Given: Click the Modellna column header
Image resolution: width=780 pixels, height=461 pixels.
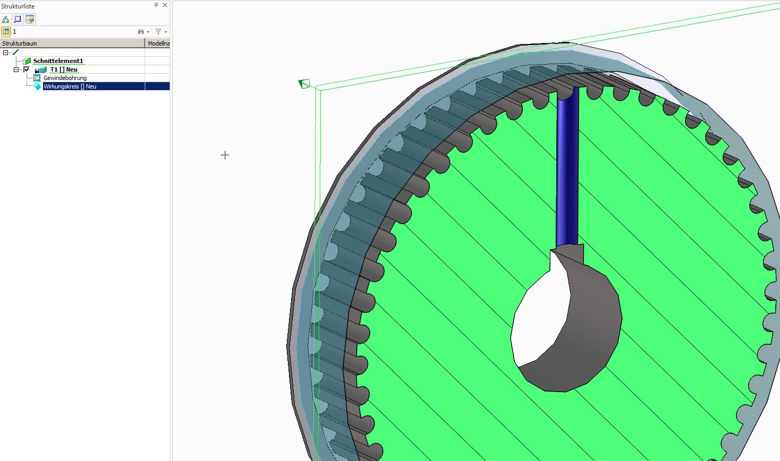Looking at the screenshot, I should pyautogui.click(x=158, y=43).
